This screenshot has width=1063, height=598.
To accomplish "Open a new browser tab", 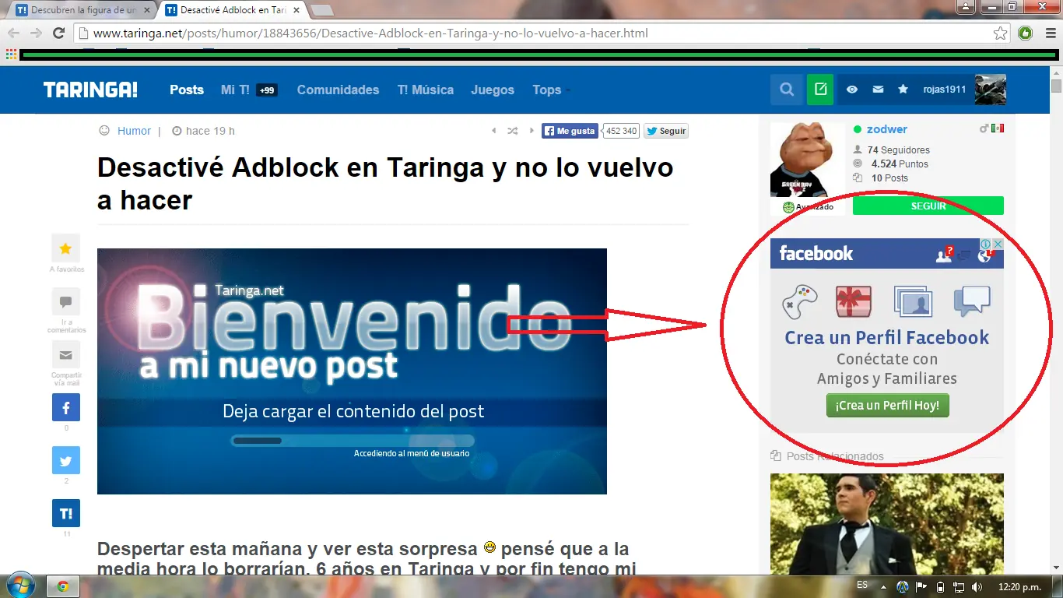I will point(321,10).
